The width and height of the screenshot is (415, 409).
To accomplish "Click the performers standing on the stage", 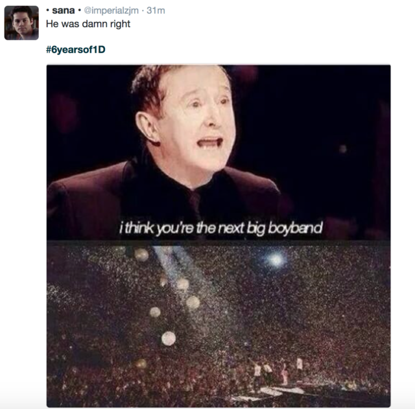I will pos(278,371).
